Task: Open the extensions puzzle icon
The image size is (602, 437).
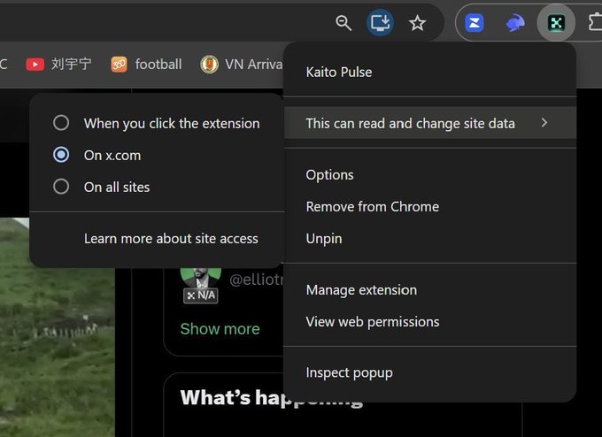Action: [596, 22]
